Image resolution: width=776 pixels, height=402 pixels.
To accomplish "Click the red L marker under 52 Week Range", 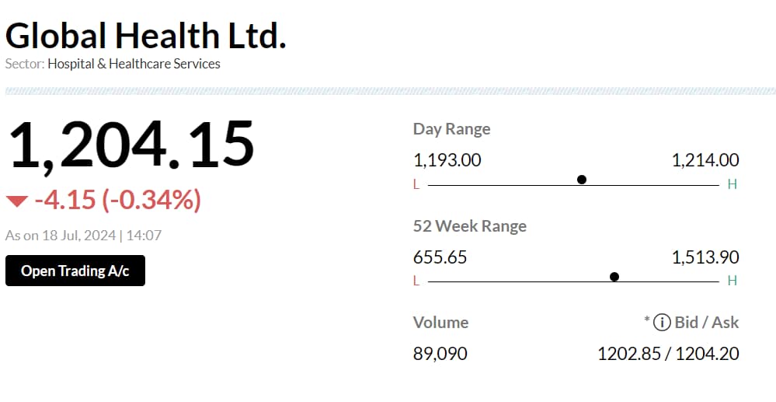I will [416, 281].
